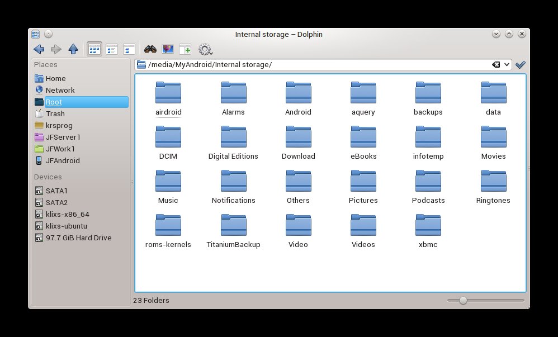Open Trash in the Places panel
The height and width of the screenshot is (337, 558).
81,113
